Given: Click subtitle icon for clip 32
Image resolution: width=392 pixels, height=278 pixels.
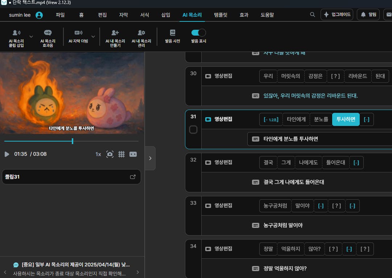Looking at the screenshot, I should tap(256, 182).
